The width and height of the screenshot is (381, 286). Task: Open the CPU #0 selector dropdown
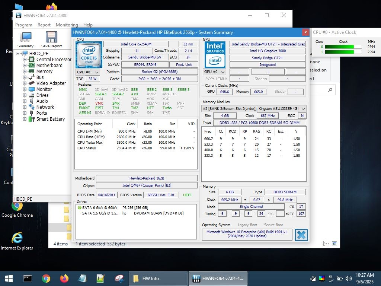[88, 72]
